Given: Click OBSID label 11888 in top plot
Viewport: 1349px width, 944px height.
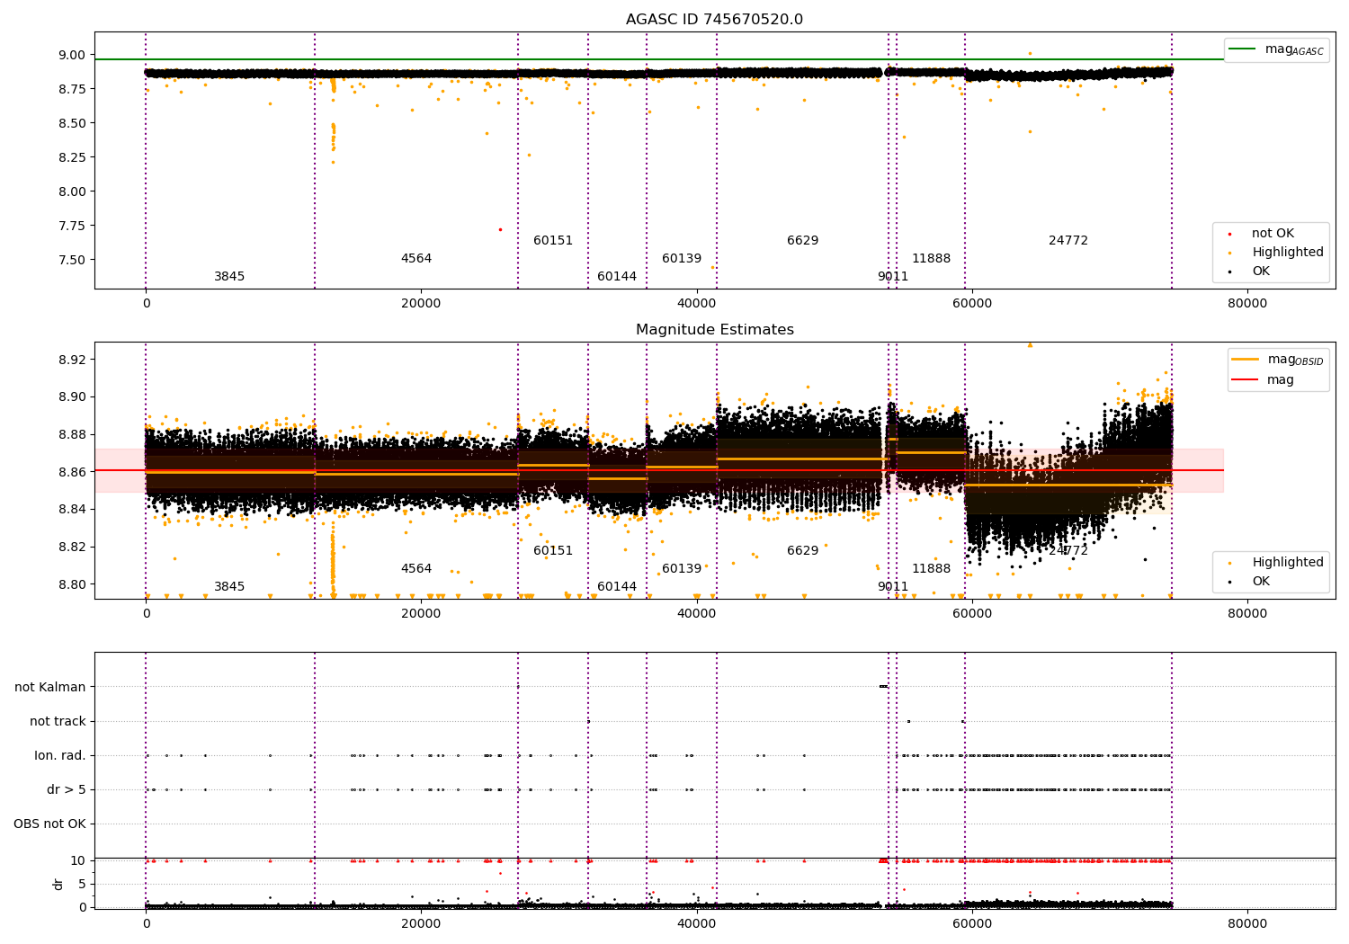Looking at the screenshot, I should pos(931,259).
